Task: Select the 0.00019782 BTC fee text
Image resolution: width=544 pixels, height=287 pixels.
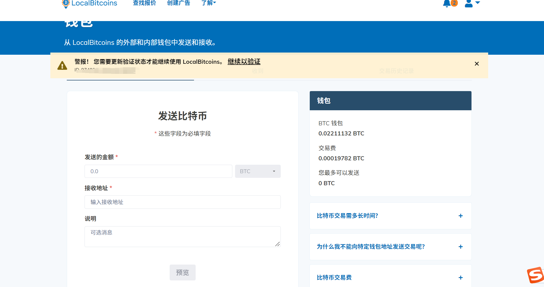Action: (x=341, y=158)
